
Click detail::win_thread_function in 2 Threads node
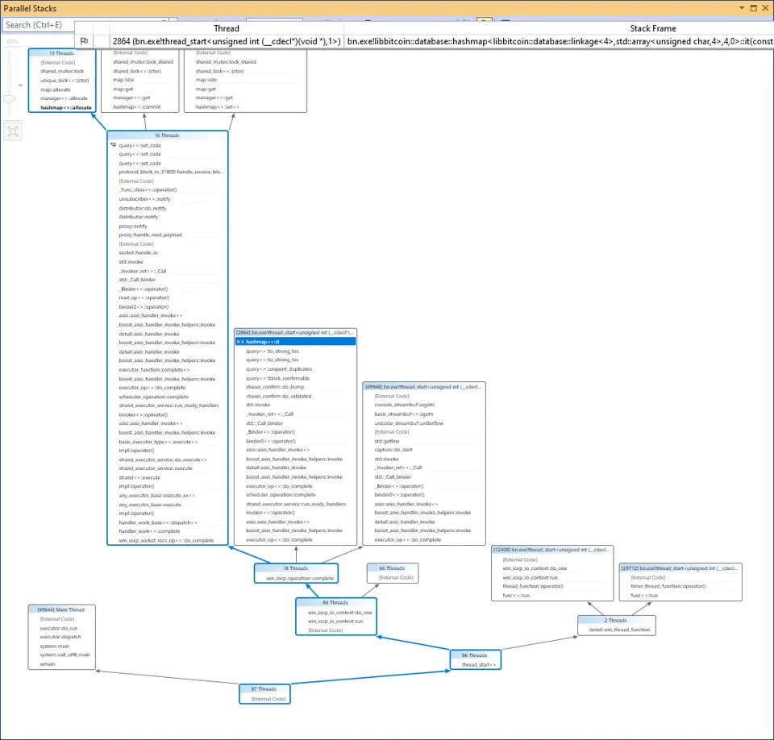coord(619,630)
